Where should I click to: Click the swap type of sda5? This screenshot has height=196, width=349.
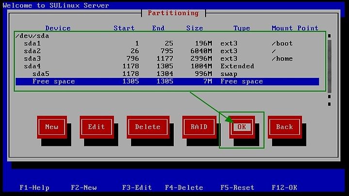(x=229, y=74)
